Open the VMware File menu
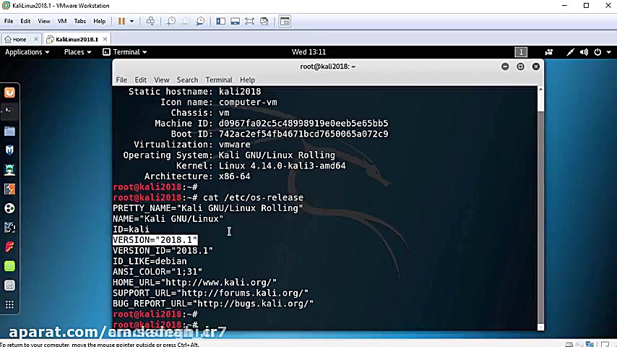Viewport: 617px width, 347px height. (x=9, y=21)
